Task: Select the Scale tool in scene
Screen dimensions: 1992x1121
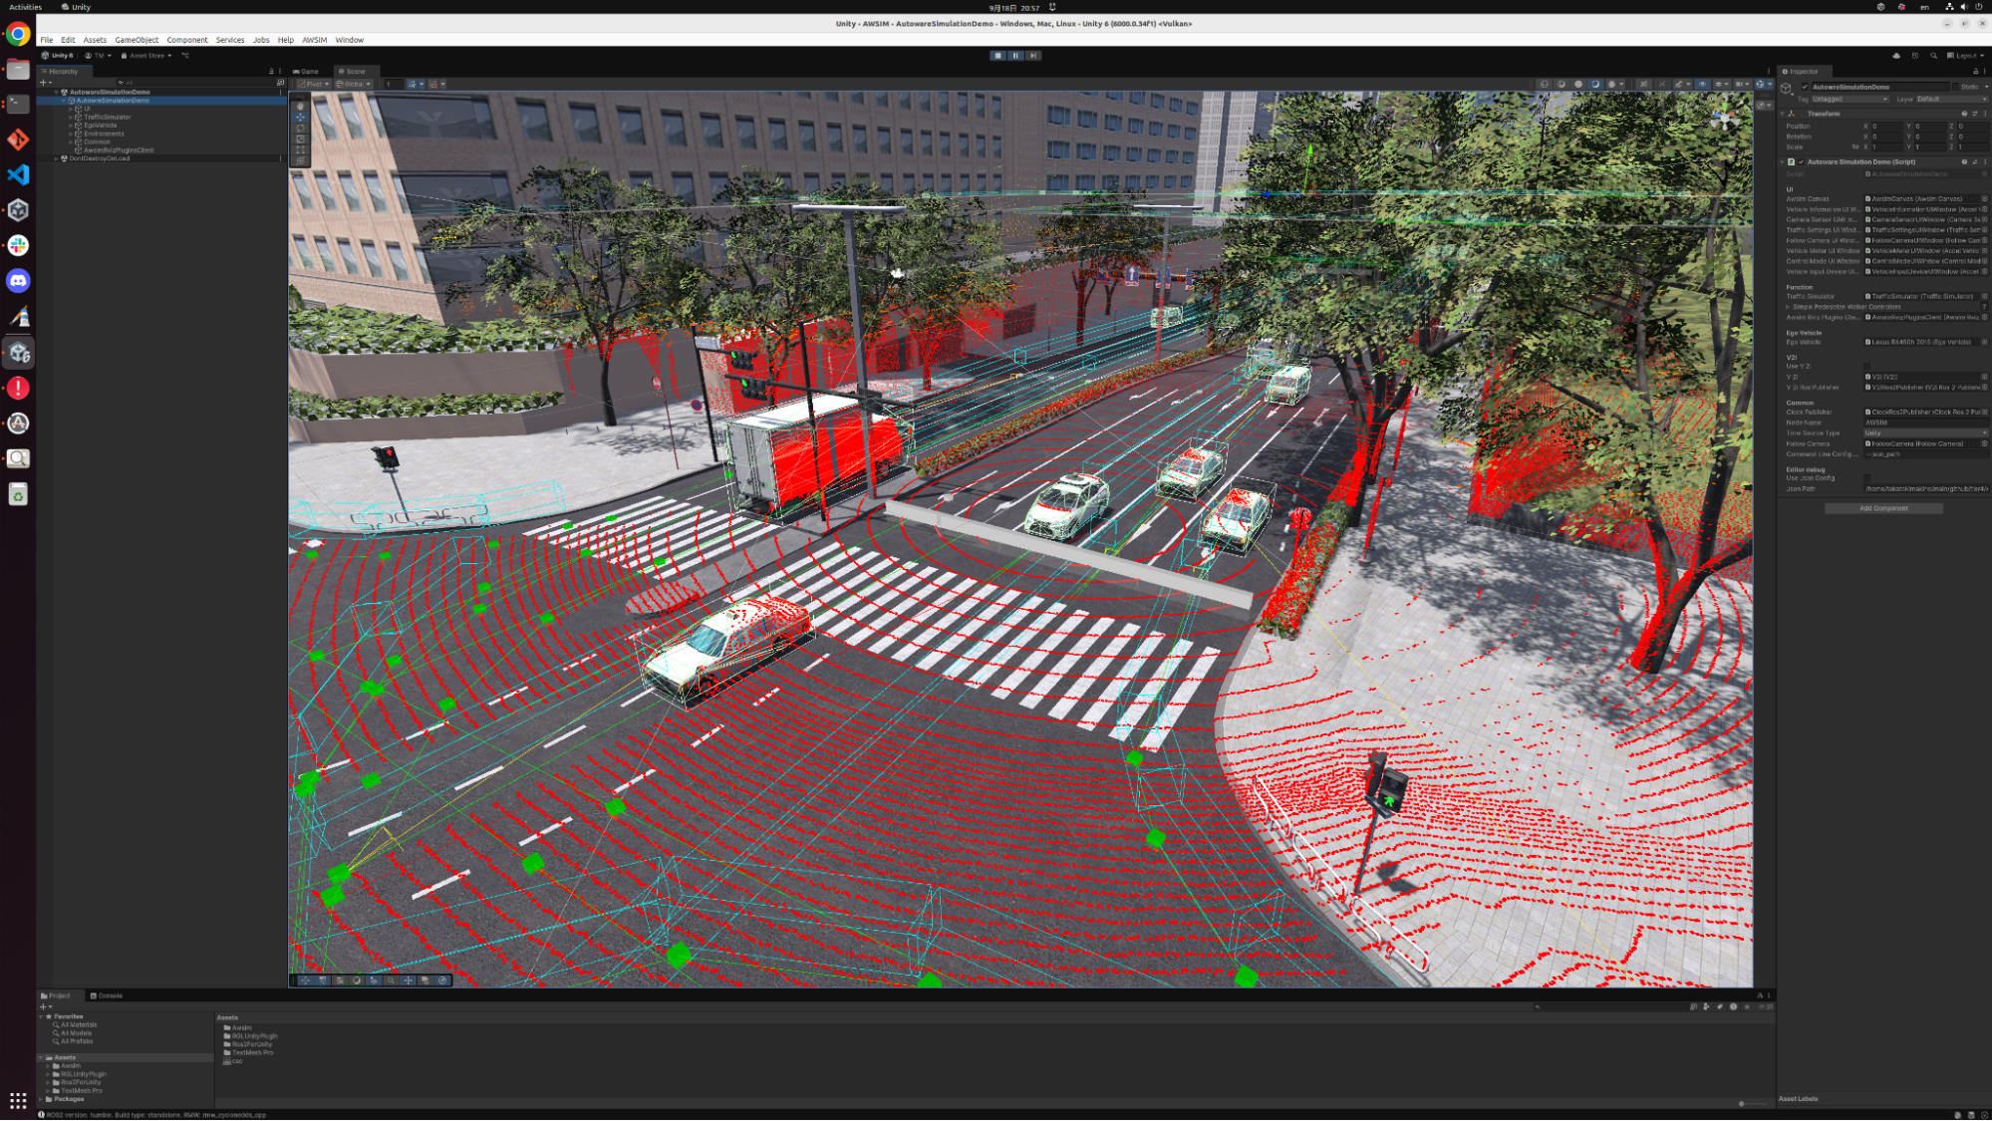Action: pos(300,139)
